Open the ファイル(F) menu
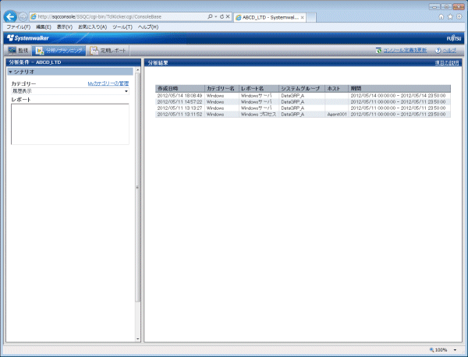This screenshot has height=357, width=468. pyautogui.click(x=18, y=27)
